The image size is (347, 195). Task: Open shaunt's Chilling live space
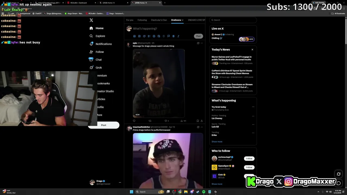click(233, 37)
